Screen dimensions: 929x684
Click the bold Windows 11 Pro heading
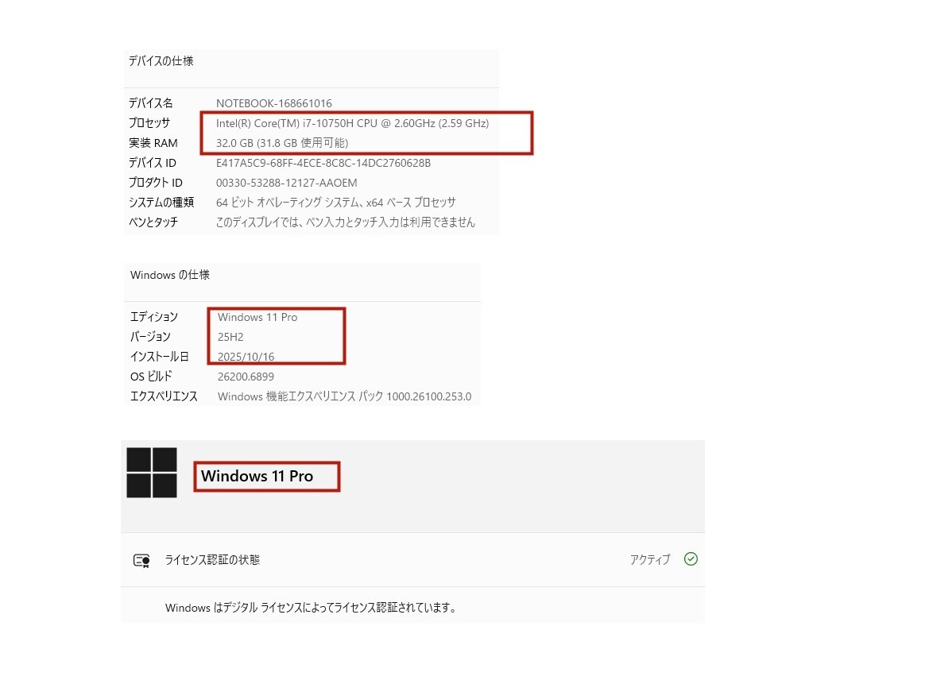pyautogui.click(x=257, y=476)
